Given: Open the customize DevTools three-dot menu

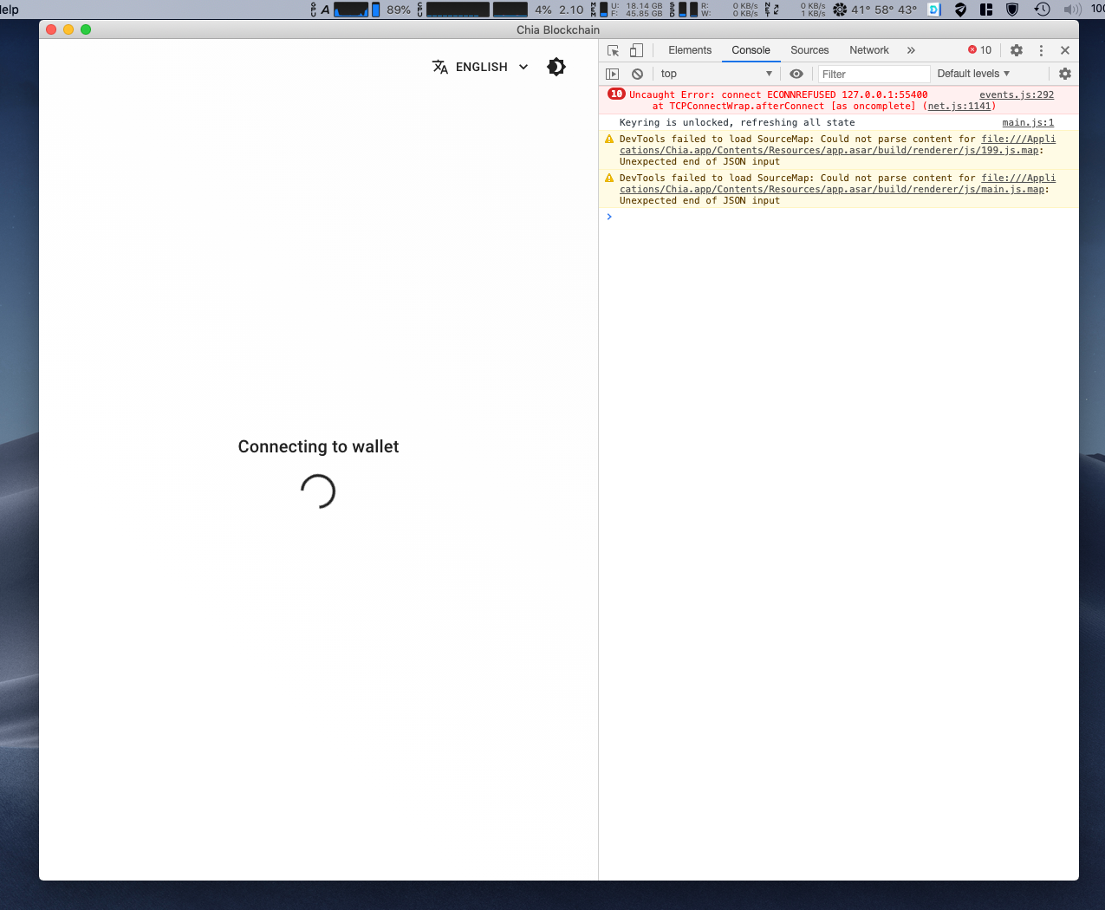Looking at the screenshot, I should coord(1040,50).
